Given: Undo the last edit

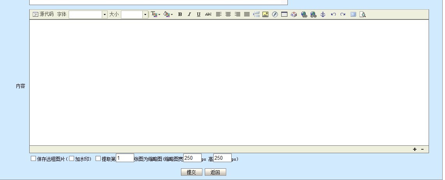Looking at the screenshot, I should (x=333, y=14).
